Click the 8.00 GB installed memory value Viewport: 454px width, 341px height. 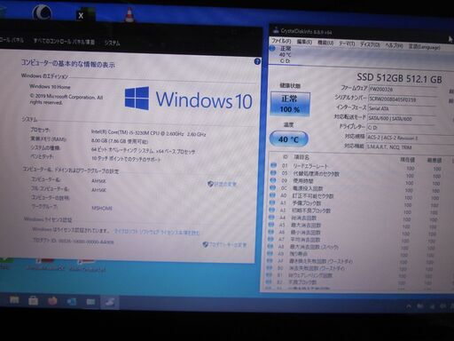point(120,141)
